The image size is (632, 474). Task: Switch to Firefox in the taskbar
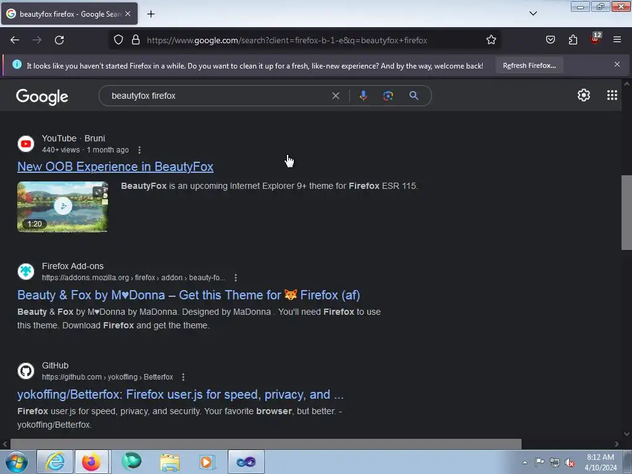coord(91,462)
